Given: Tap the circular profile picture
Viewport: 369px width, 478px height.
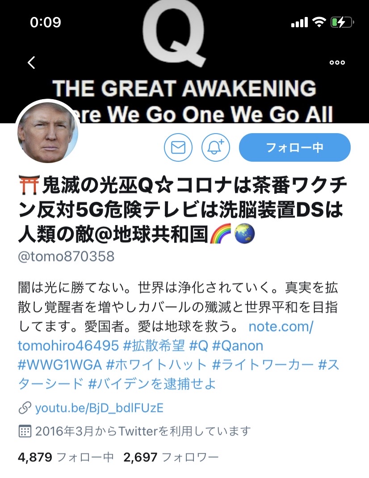Looking at the screenshot, I should point(48,132).
